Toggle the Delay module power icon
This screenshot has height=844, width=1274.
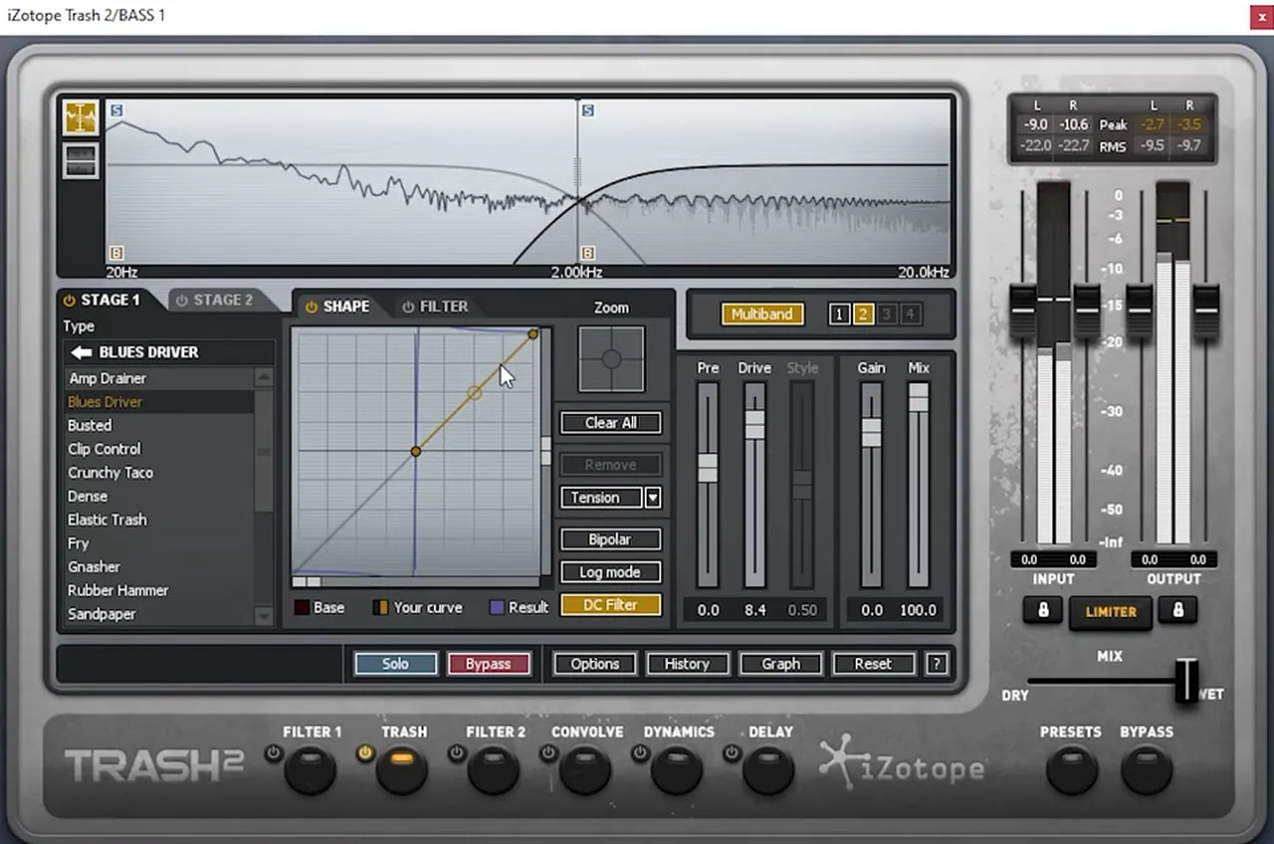[732, 753]
